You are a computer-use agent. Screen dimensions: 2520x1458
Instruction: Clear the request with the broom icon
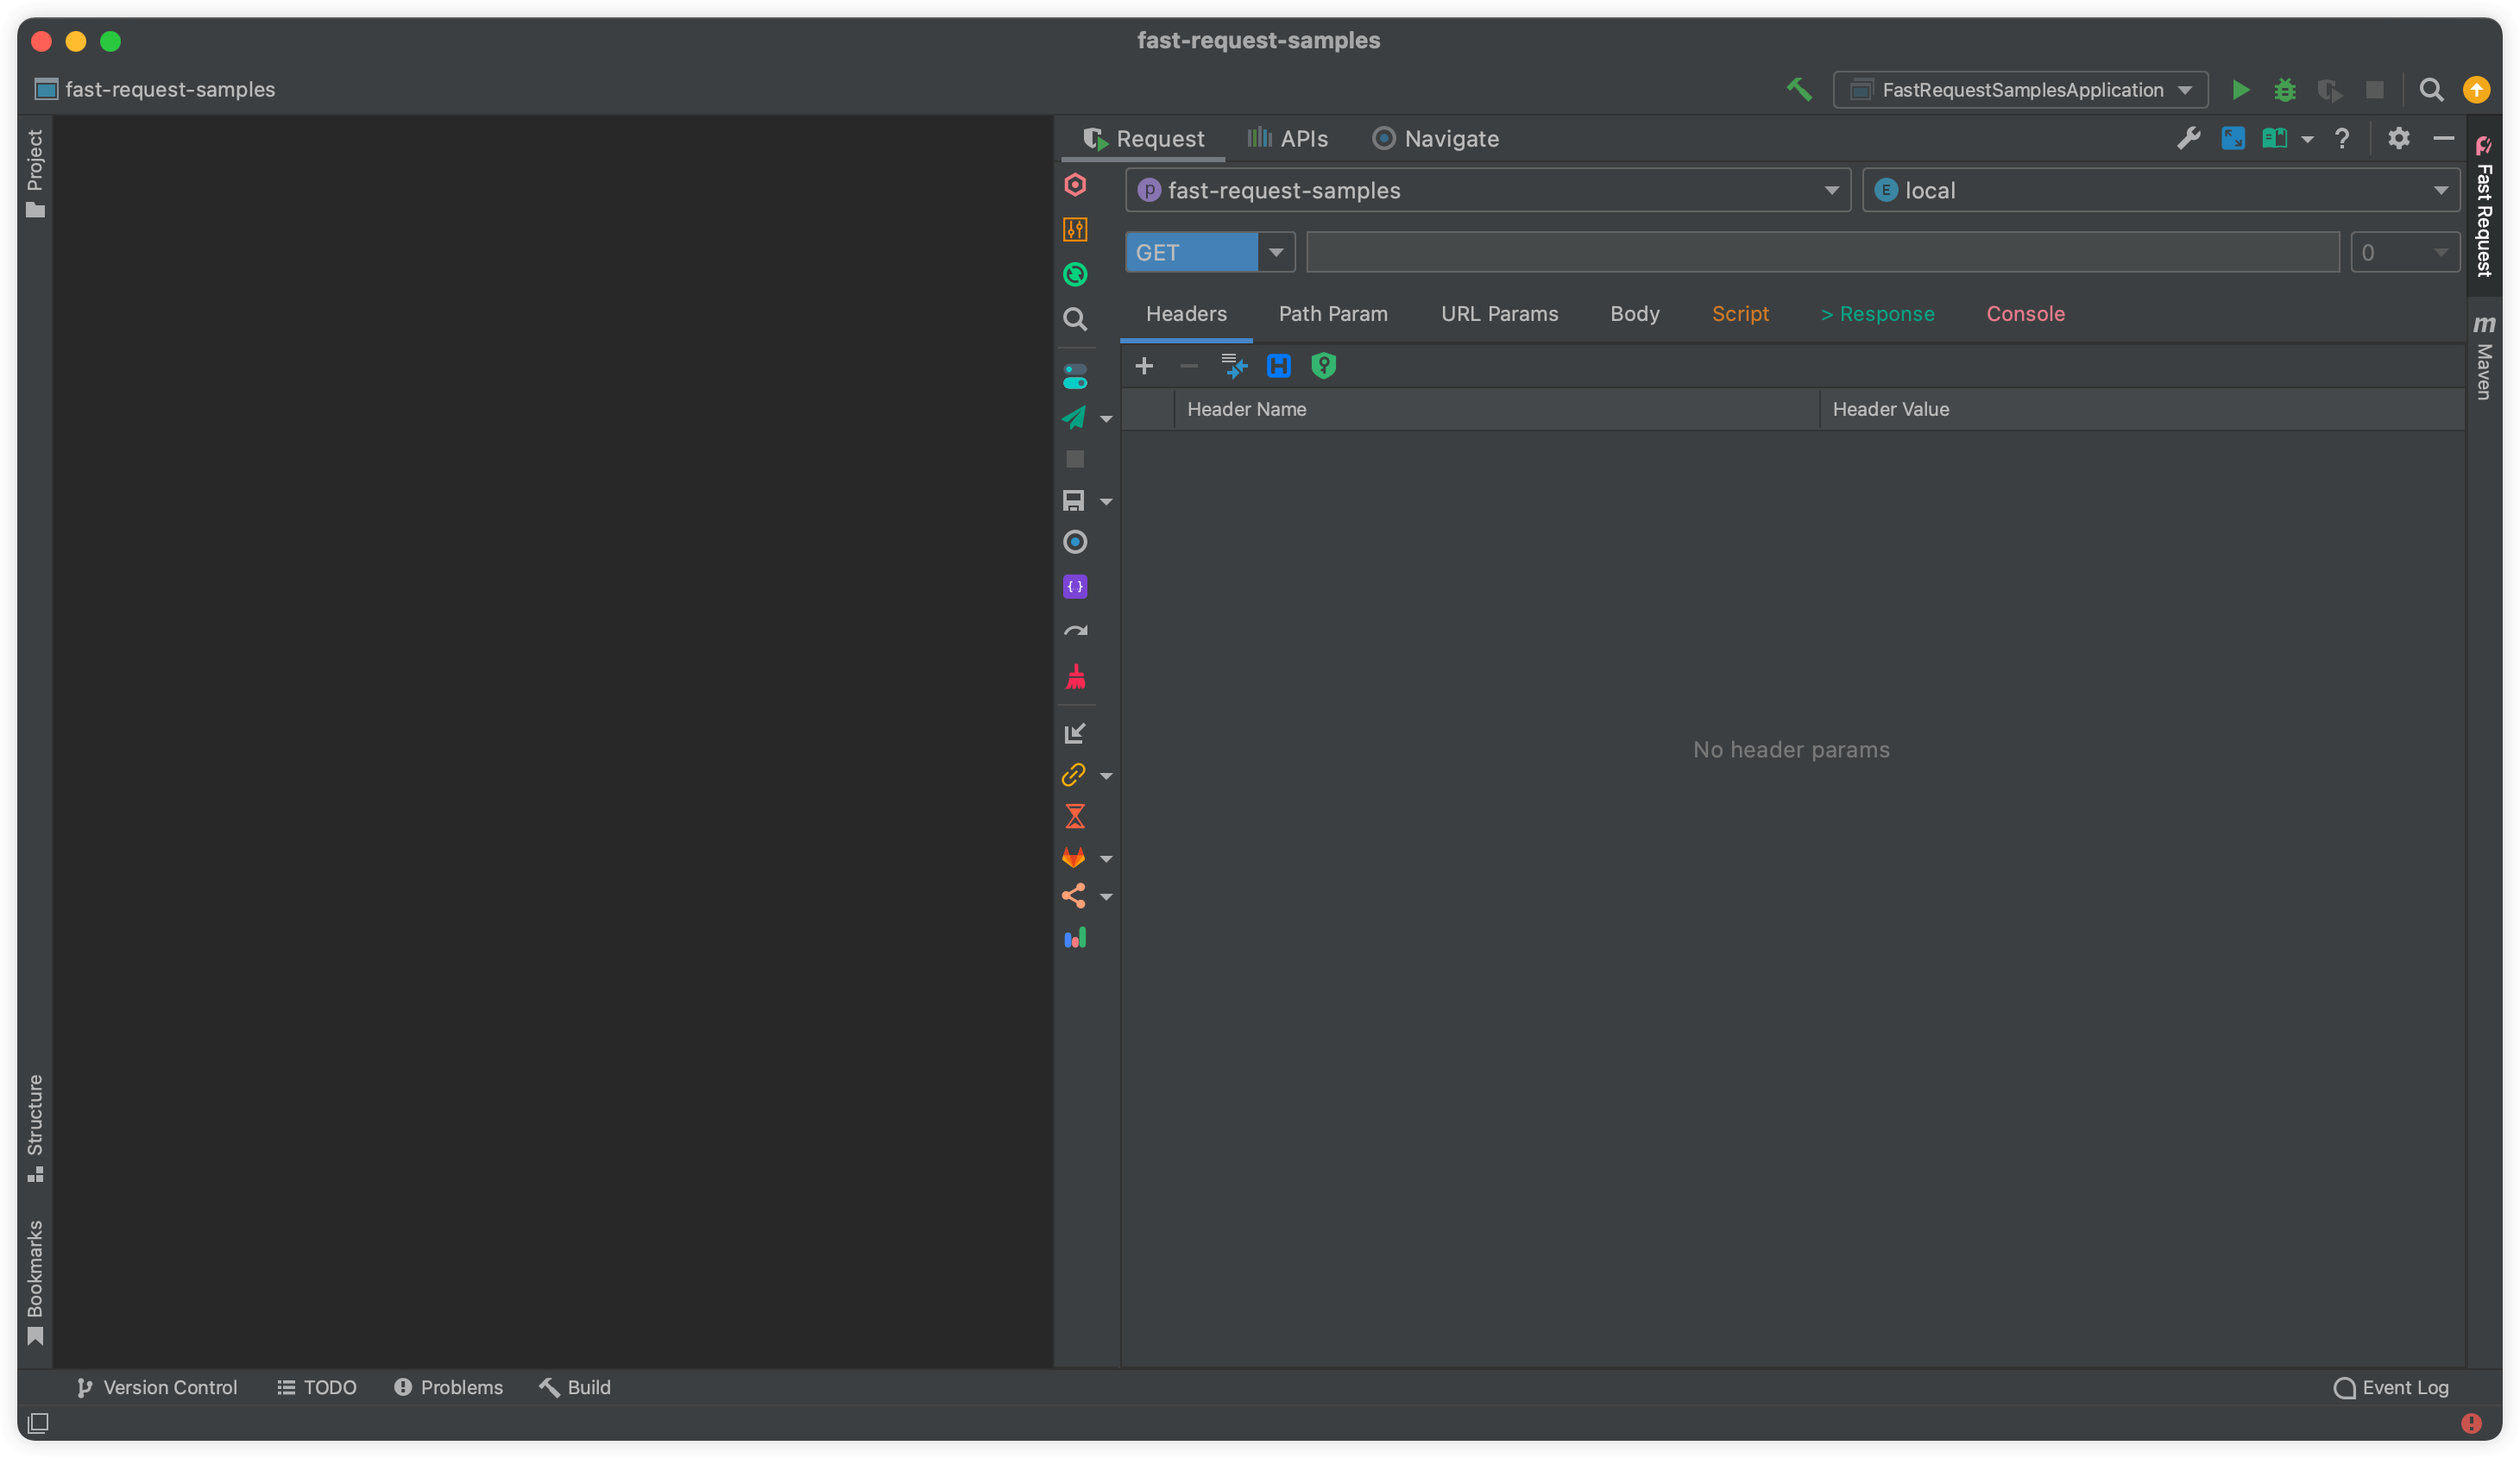tap(1075, 677)
